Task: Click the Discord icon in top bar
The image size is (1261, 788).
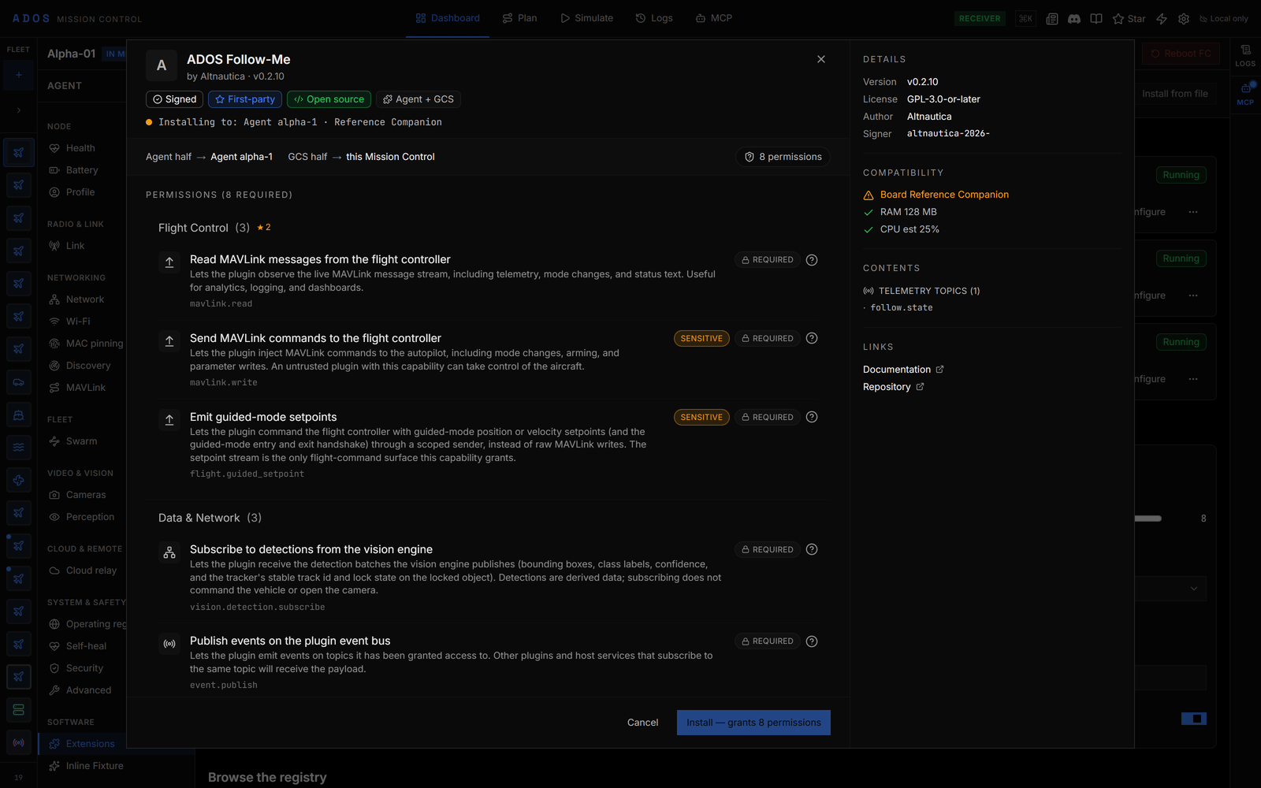Action: 1074,19
